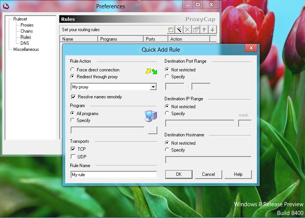Click the destination IP address field
The height and width of the screenshot is (218, 305).
pos(200,123)
